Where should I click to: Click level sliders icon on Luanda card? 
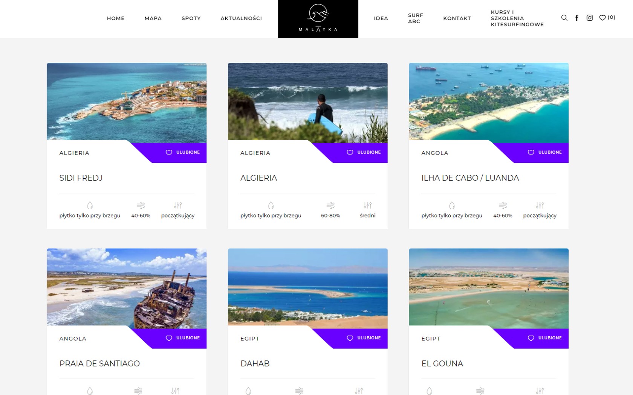click(540, 205)
